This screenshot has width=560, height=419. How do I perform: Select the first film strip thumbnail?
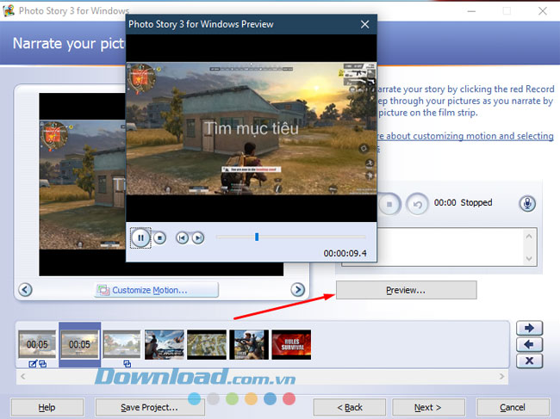37,344
